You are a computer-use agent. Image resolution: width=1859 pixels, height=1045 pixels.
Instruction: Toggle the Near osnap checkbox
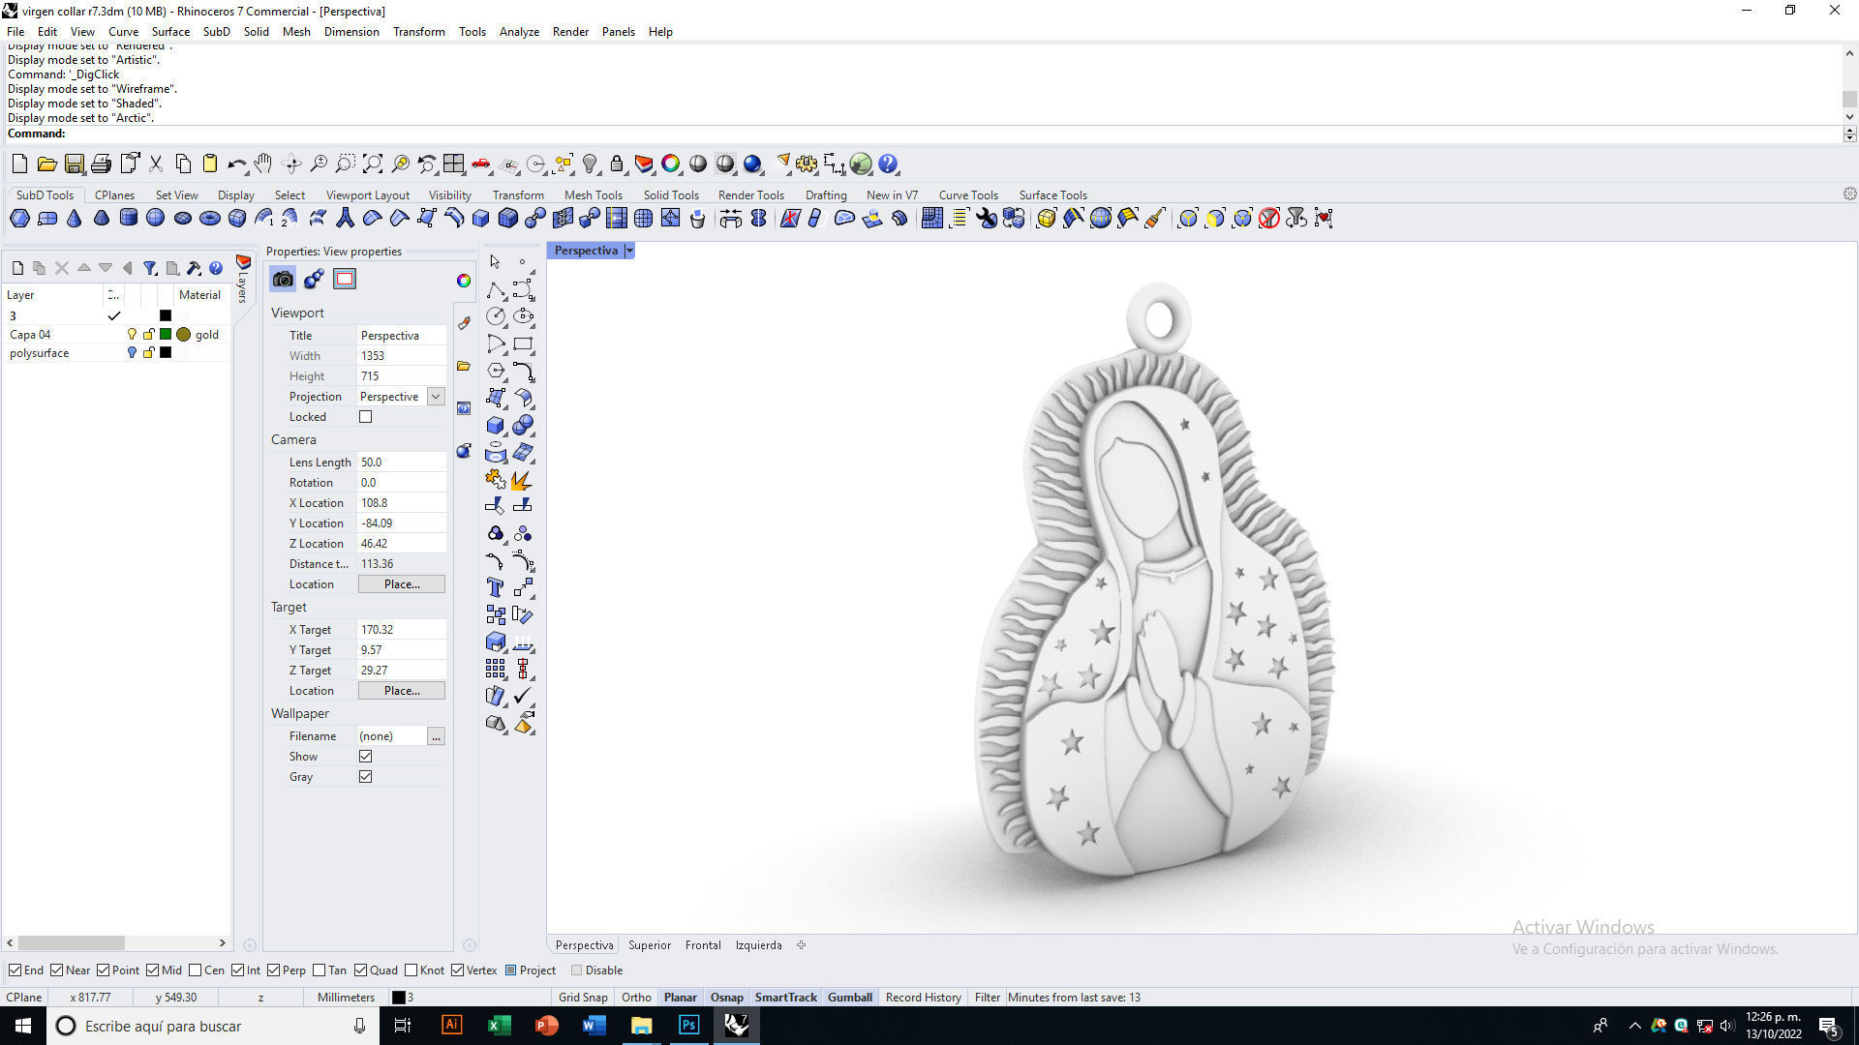[57, 970]
